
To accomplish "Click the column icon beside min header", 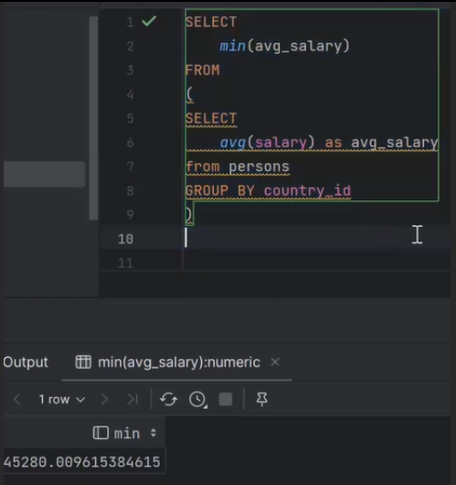I will [x=101, y=433].
